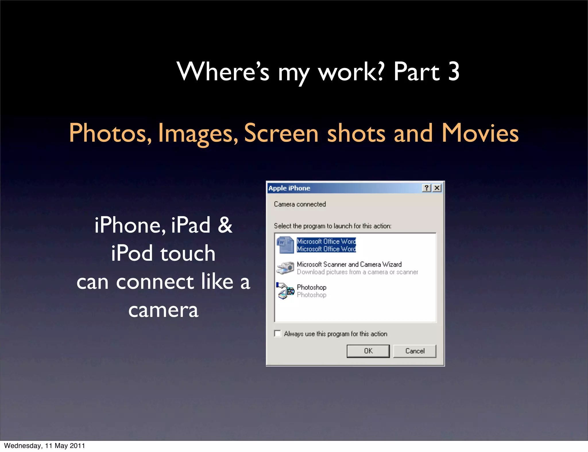
Task: Select Microsoft Scanner and Camera Wizard text
Action: point(349,264)
